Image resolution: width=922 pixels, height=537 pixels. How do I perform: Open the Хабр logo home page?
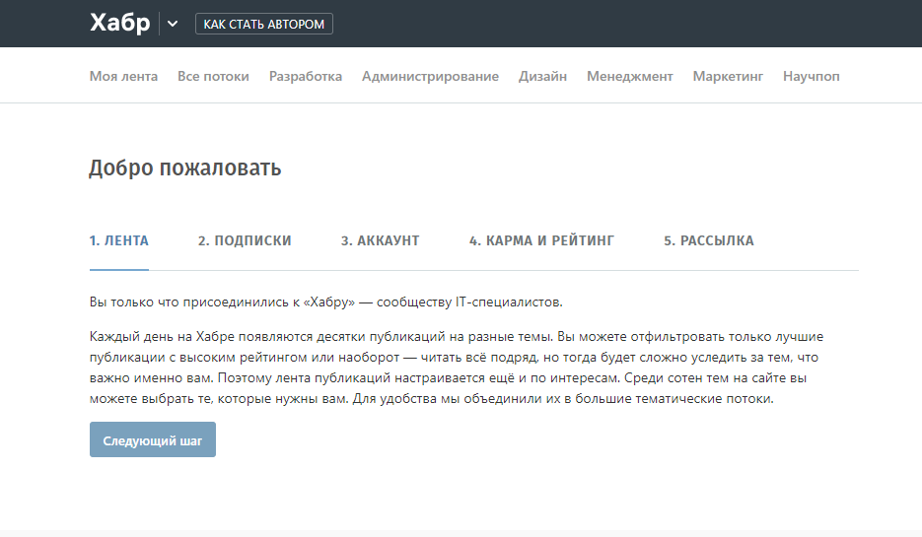pos(120,23)
